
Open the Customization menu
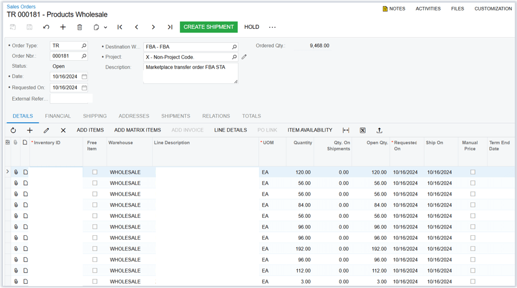coord(493,8)
